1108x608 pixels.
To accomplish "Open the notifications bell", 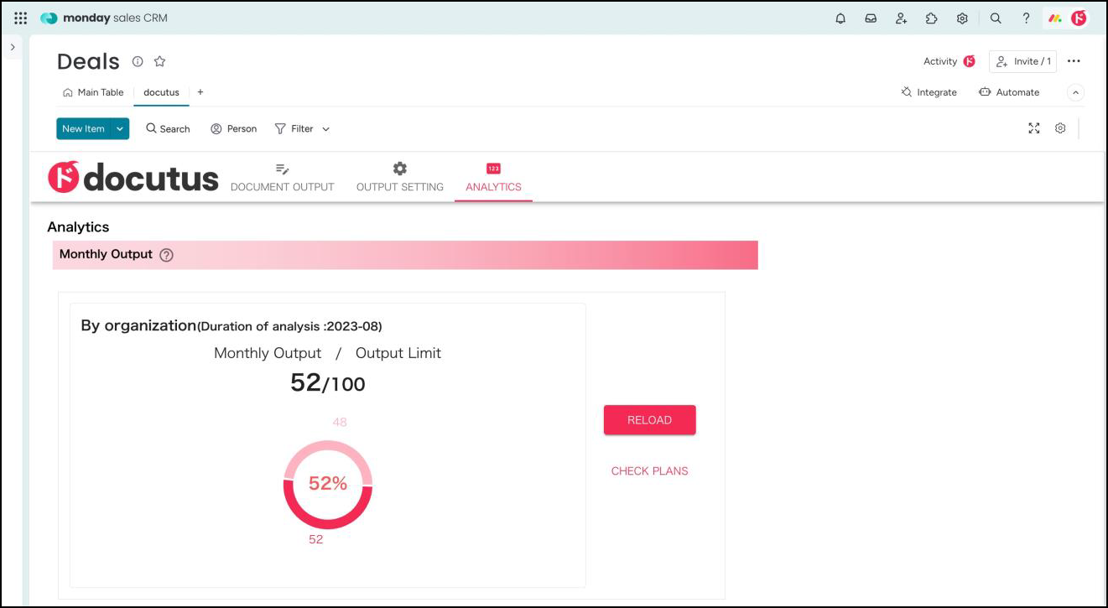I will point(840,18).
